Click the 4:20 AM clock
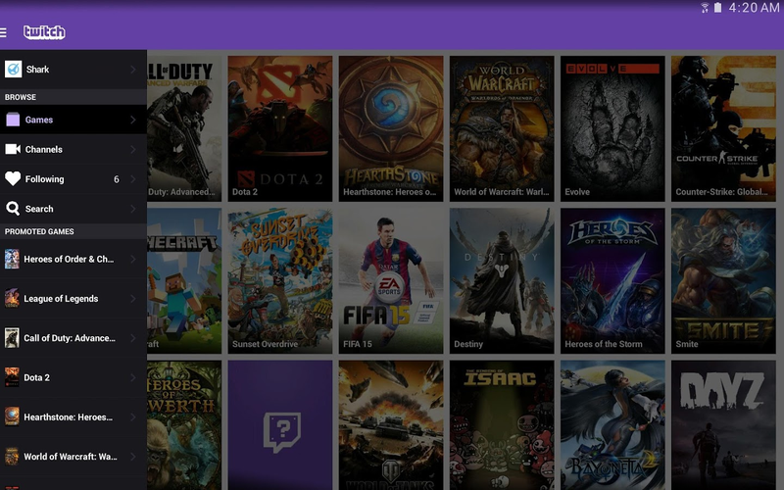The height and width of the screenshot is (490, 784). (754, 8)
